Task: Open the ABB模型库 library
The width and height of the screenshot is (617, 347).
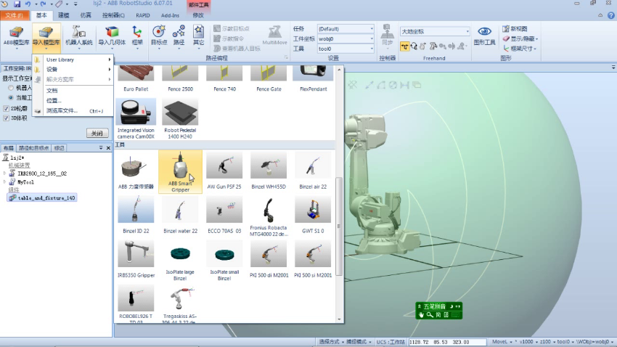Action: point(16,36)
